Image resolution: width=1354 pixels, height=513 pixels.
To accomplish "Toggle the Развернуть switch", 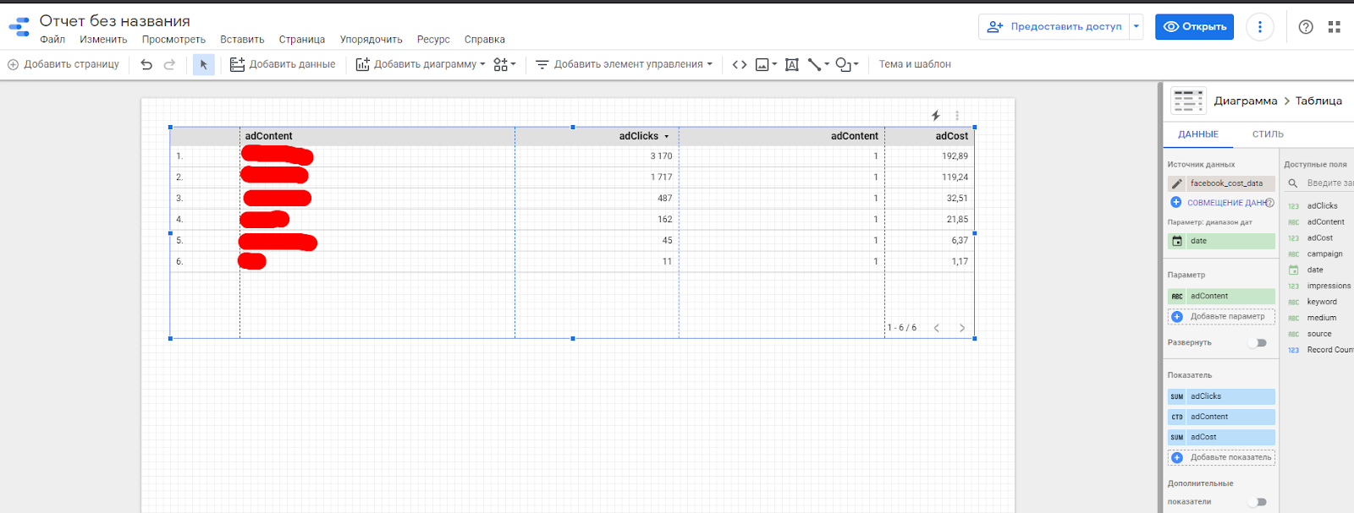I will point(1260,343).
